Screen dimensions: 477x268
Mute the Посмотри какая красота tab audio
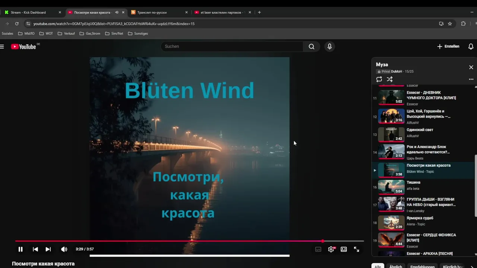(117, 12)
